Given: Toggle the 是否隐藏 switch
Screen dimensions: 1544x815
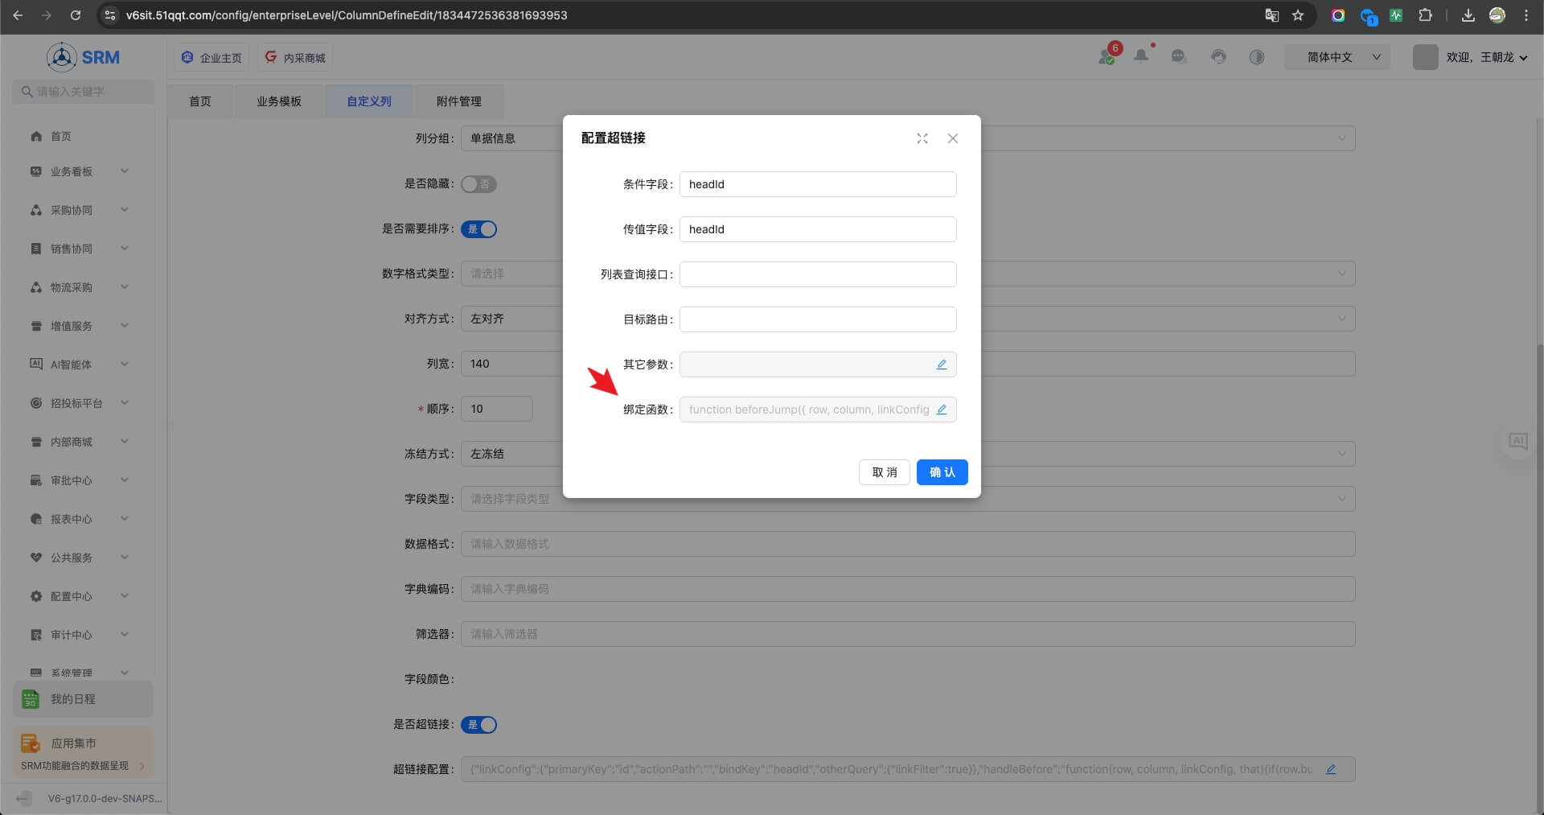Looking at the screenshot, I should coord(478,184).
